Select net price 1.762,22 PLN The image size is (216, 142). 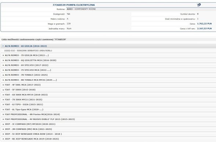(204, 24)
